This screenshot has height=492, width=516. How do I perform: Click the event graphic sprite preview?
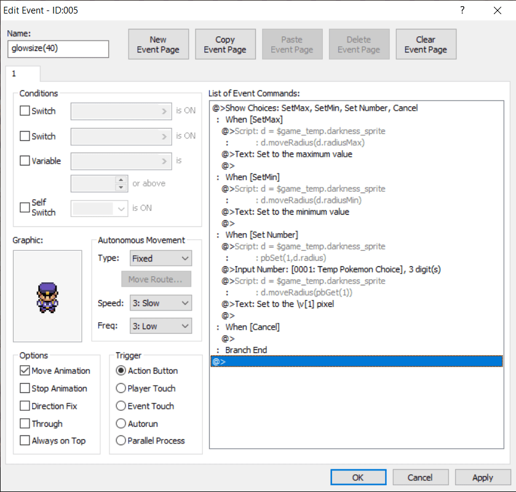pos(47,296)
